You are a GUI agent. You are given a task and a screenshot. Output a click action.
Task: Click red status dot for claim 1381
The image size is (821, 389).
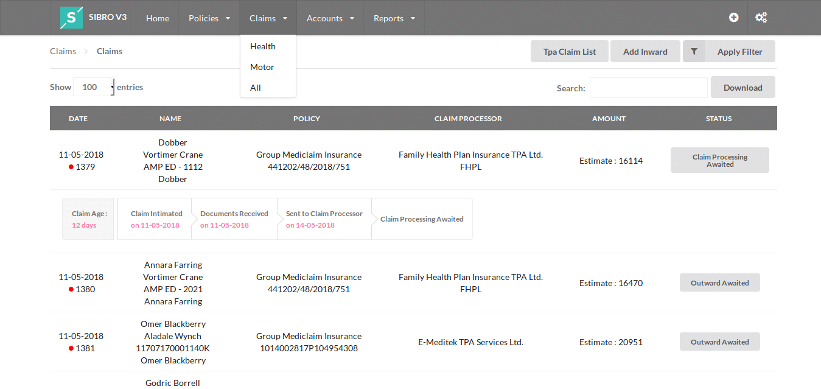71,348
